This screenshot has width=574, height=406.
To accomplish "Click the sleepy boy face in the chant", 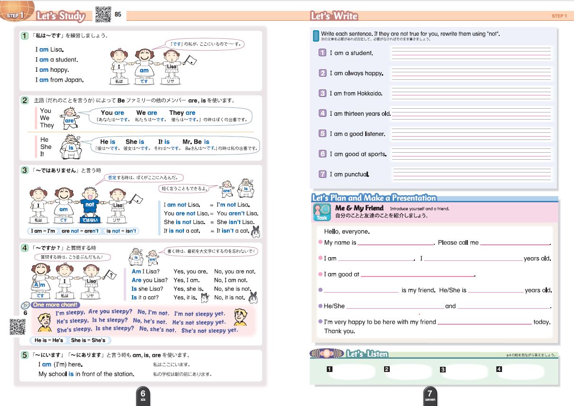I will [x=45, y=322].
